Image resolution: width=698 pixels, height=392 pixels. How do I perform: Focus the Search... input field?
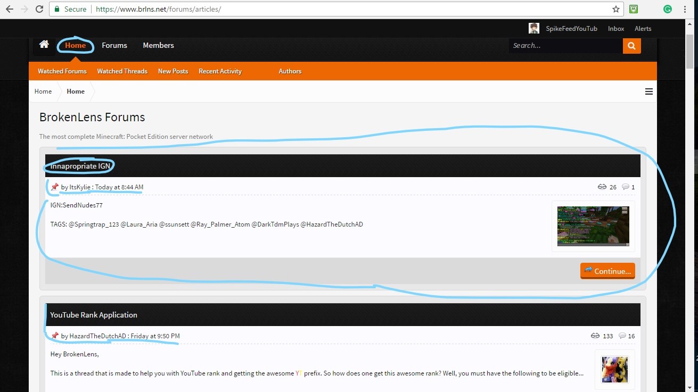pyautogui.click(x=565, y=46)
